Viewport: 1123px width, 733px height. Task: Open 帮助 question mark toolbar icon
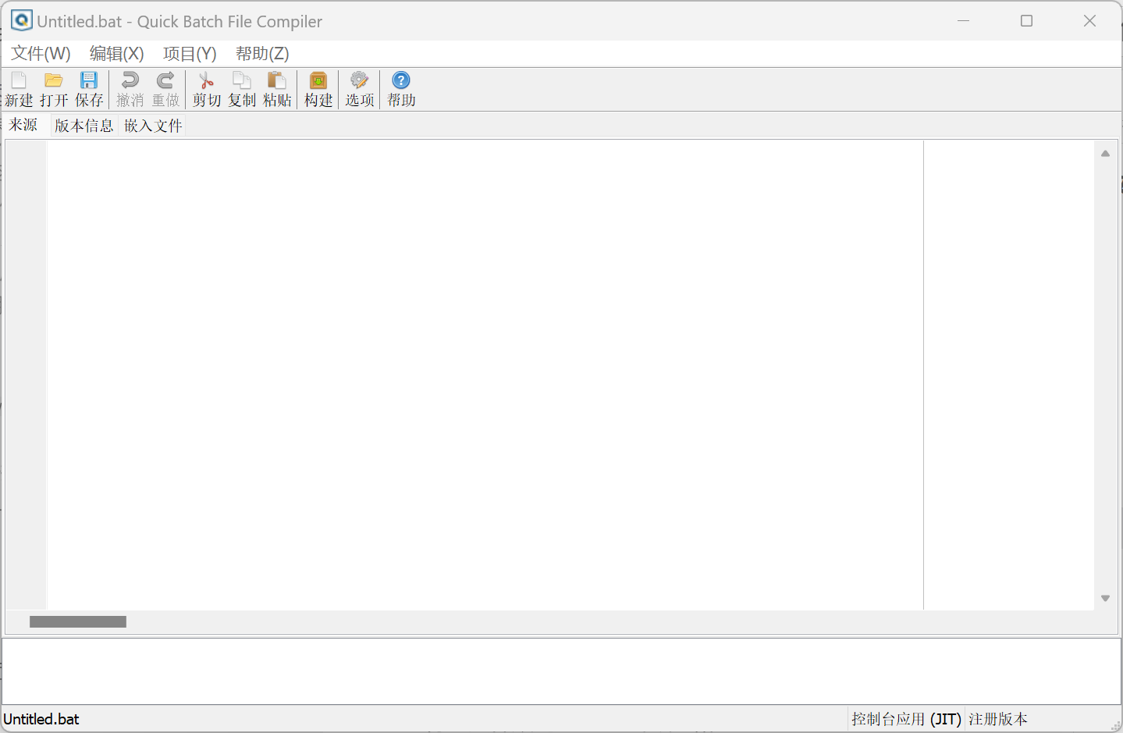(x=401, y=89)
